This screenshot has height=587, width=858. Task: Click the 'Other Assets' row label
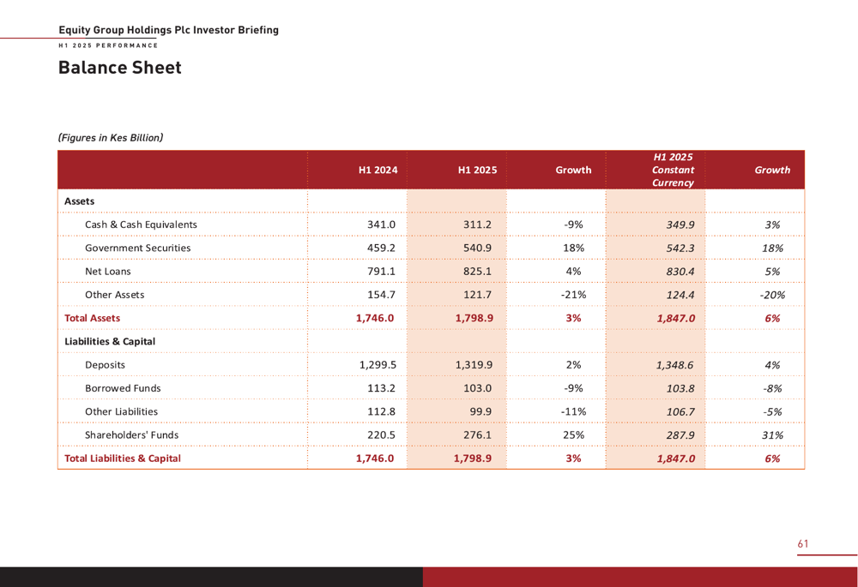point(114,295)
